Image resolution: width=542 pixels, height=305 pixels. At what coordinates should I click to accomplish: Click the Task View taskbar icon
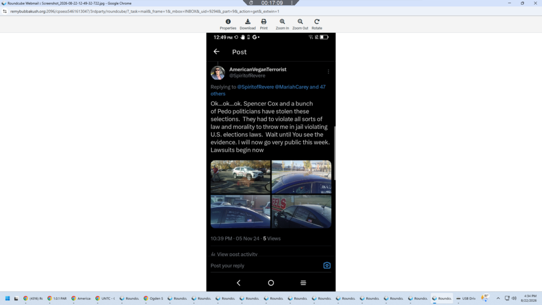tap(16, 299)
